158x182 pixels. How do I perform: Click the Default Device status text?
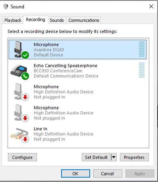click(48, 55)
